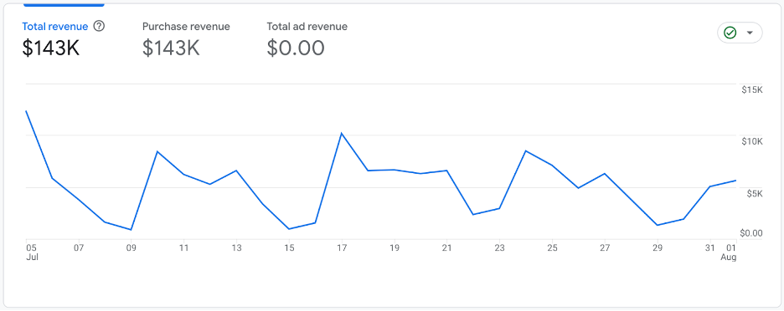Click the $143K Total revenue value

[51, 48]
